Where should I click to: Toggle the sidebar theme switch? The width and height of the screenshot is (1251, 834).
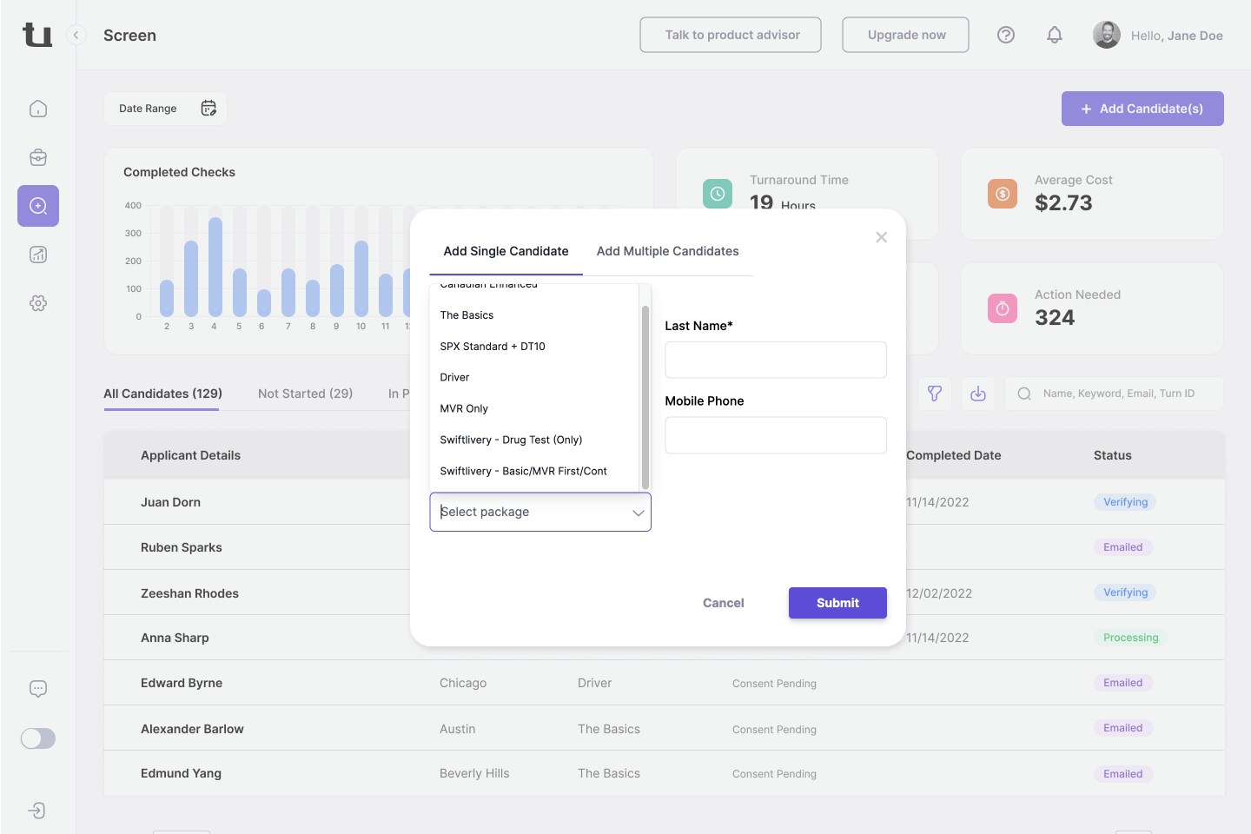(38, 738)
